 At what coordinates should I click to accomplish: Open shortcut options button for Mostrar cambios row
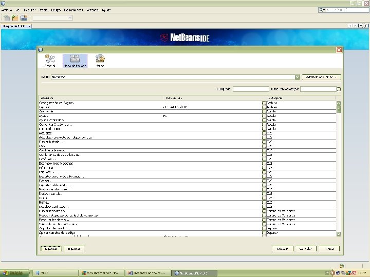pos(264,194)
